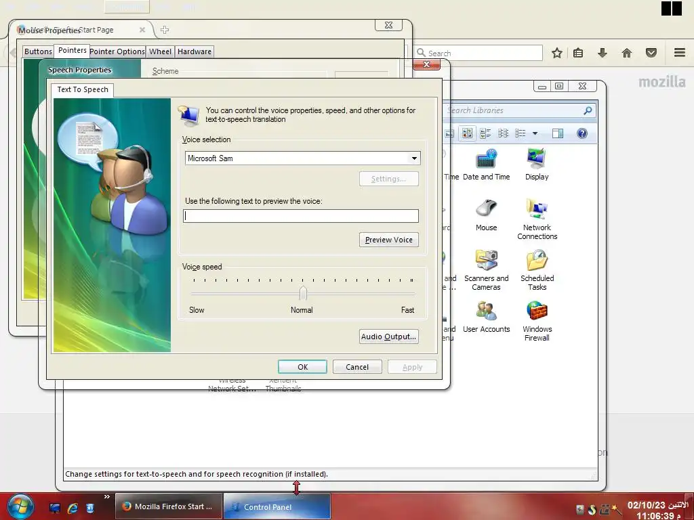Image resolution: width=694 pixels, height=520 pixels.
Task: Click the Preview Voice button
Action: (x=388, y=240)
